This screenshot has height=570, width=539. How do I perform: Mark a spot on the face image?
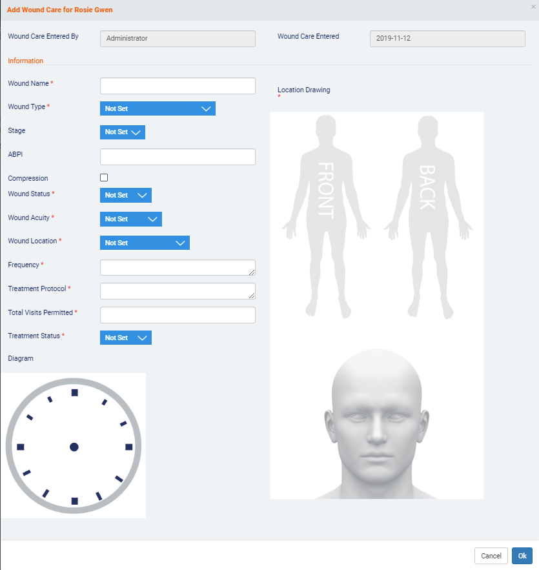(x=376, y=426)
